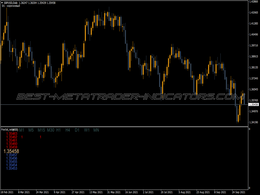
Task: Click the red level 1.35459
Action: tap(12, 147)
